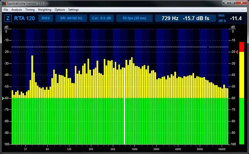
Task: Open the Cal: 0.0 dB calibration setting
Action: (x=102, y=18)
